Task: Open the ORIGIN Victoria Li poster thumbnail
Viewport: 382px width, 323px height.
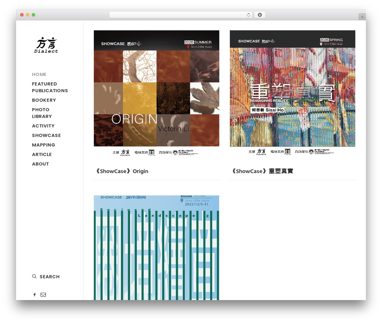Action: point(156,93)
